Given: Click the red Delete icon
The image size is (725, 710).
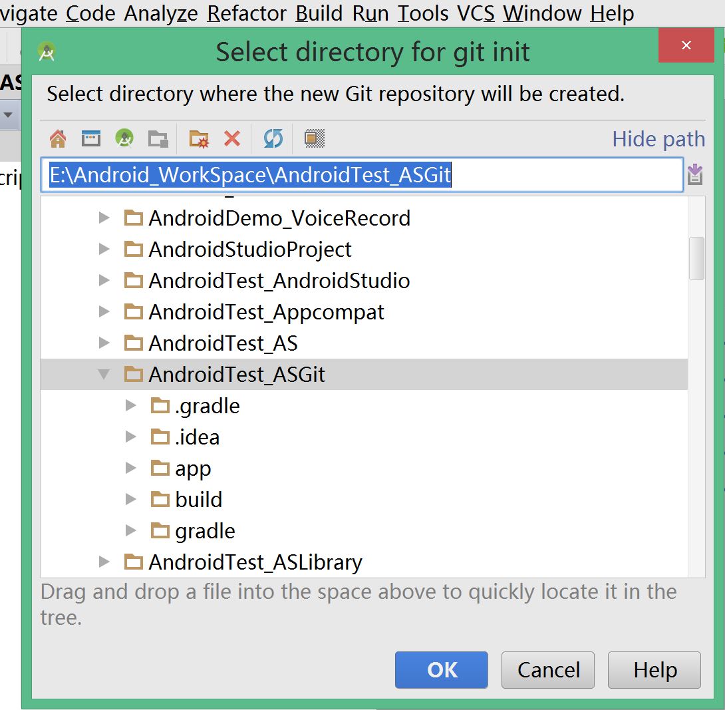Looking at the screenshot, I should coord(232,138).
